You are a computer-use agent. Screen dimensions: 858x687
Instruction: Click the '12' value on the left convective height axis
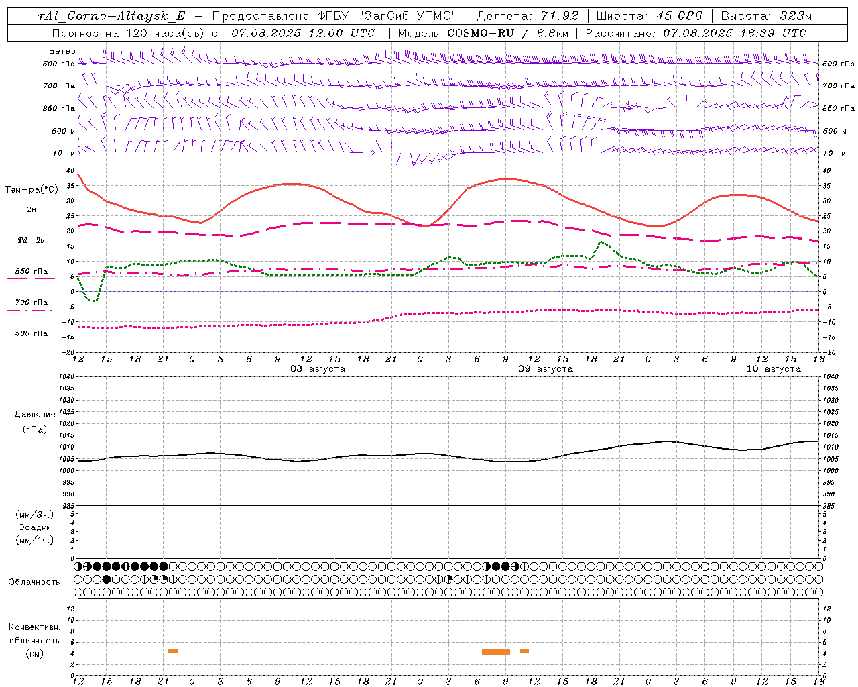[70, 609]
